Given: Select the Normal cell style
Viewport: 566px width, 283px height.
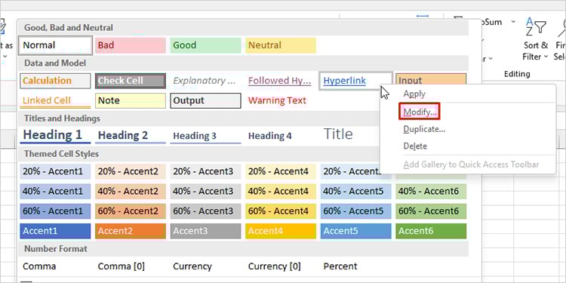Looking at the screenshot, I should tap(55, 45).
